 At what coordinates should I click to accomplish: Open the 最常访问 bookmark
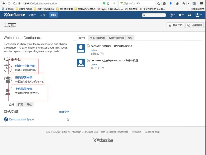pyautogui.click(x=8, y=9)
